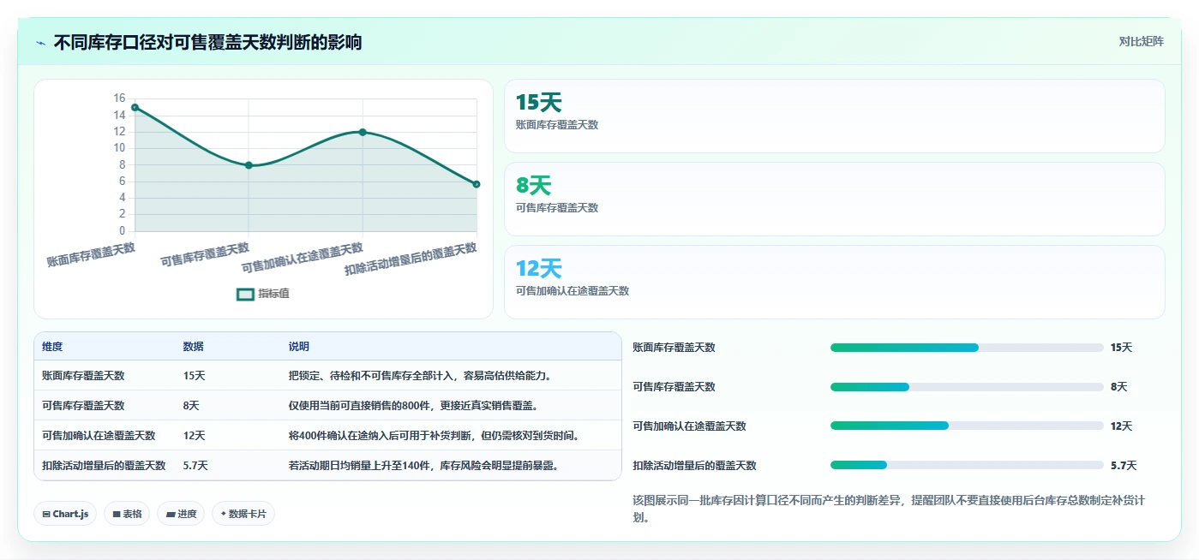Click the 数据卡片 tag chip
Viewport: 1199px width, 560px height.
(243, 514)
